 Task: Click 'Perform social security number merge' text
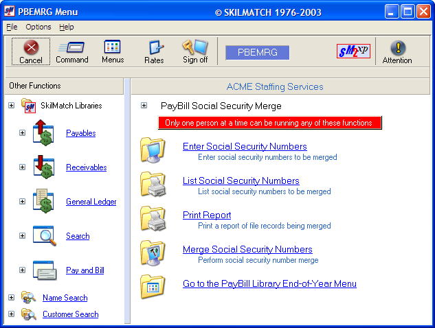click(258, 260)
